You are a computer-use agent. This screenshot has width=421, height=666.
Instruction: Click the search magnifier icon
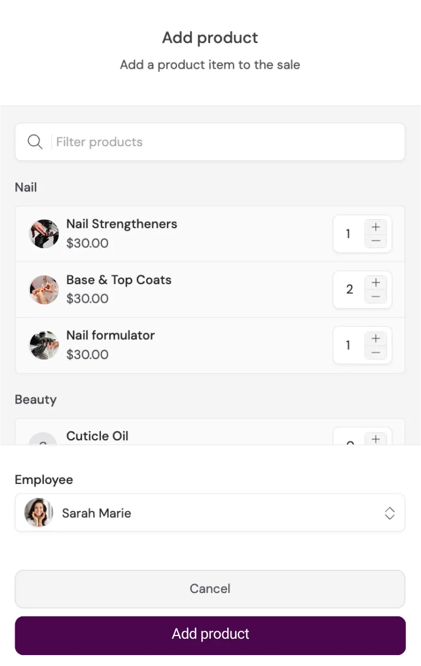(34, 141)
